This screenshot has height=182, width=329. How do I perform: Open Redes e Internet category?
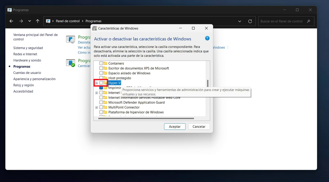point(25,54)
